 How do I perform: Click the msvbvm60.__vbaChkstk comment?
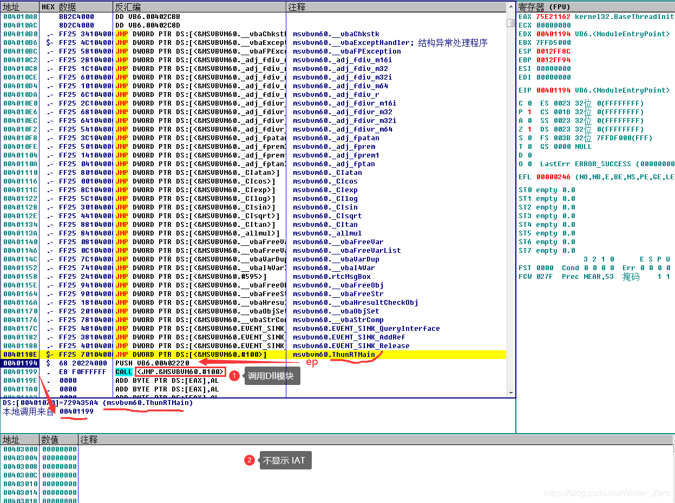pyautogui.click(x=336, y=34)
